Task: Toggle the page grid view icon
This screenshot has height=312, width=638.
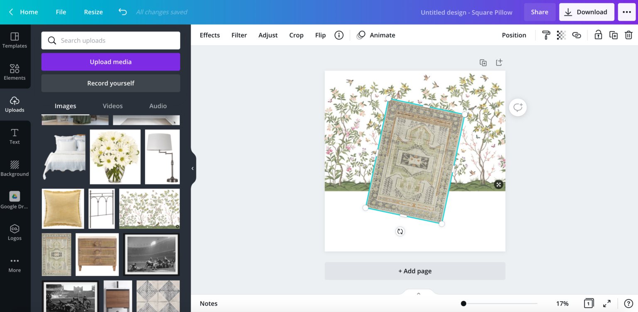Action: pyautogui.click(x=588, y=303)
